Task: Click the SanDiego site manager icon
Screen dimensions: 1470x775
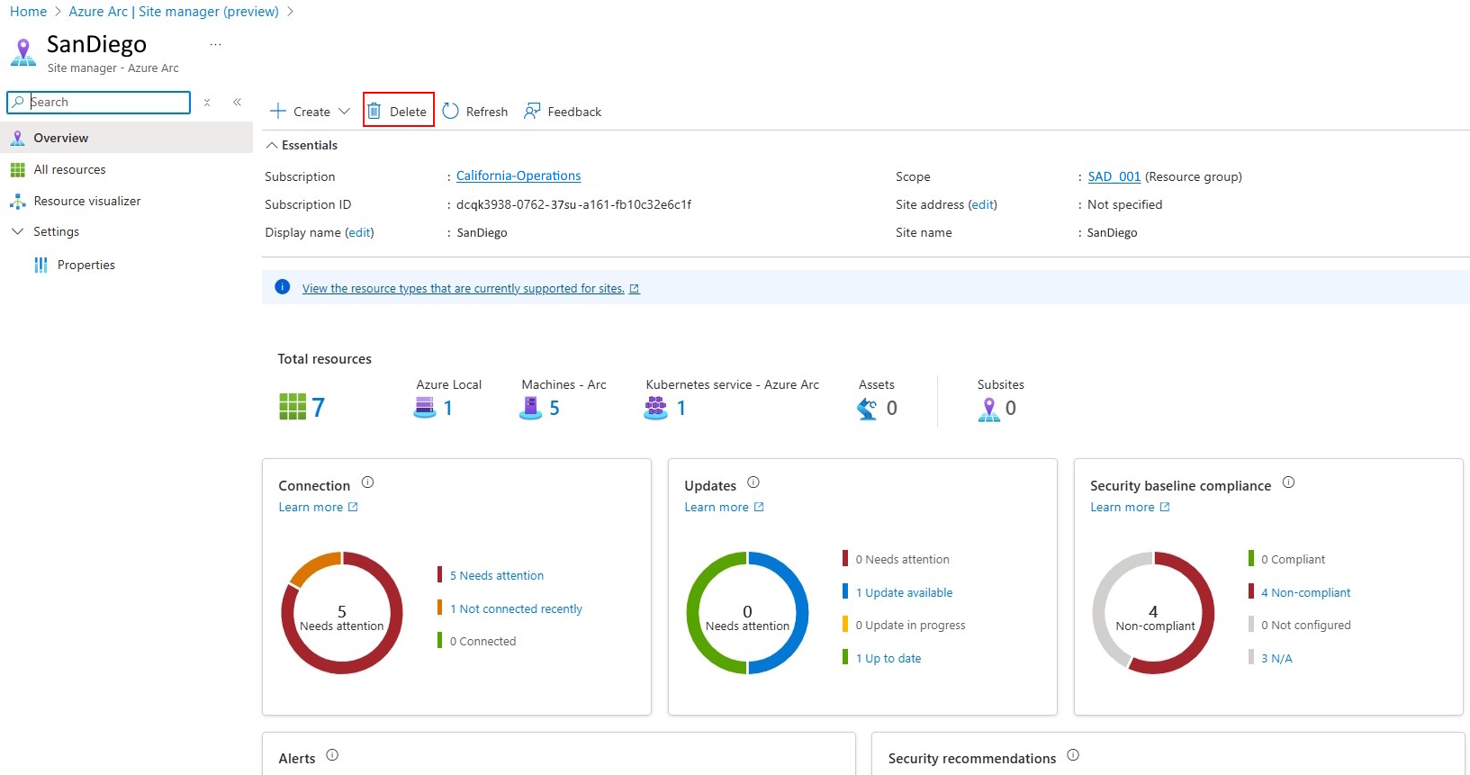Action: point(23,52)
